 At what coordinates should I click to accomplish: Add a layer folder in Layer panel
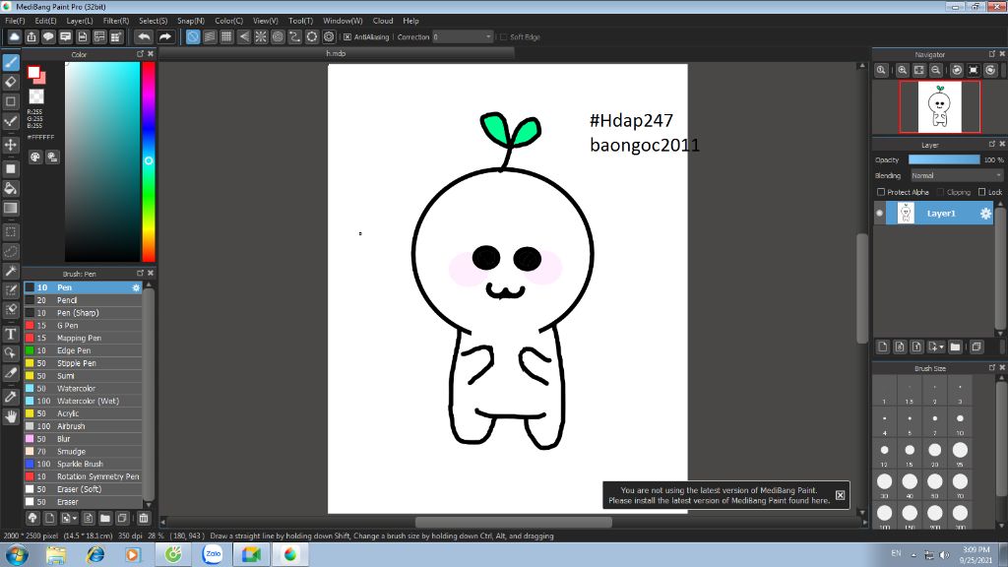tap(955, 347)
